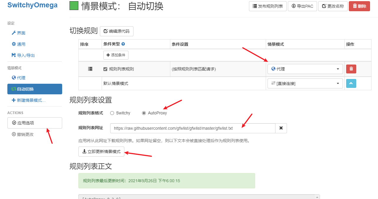Screen dimensions: 378x199
Task: Open 更改名称 to rename the profile
Action: [x=333, y=6]
